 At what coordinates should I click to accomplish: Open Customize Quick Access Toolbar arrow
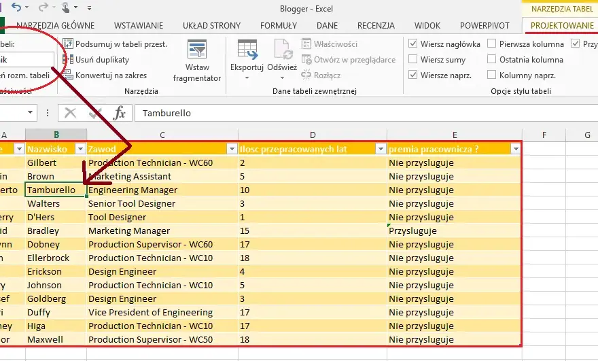pyautogui.click(x=89, y=7)
